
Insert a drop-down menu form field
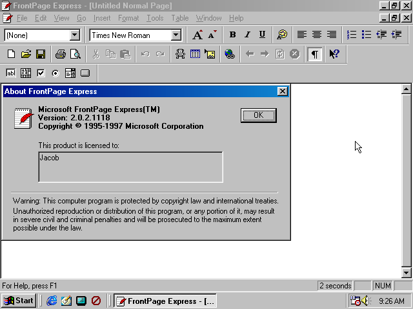point(70,73)
